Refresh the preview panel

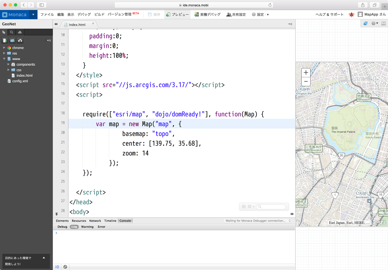pyautogui.click(x=365, y=23)
